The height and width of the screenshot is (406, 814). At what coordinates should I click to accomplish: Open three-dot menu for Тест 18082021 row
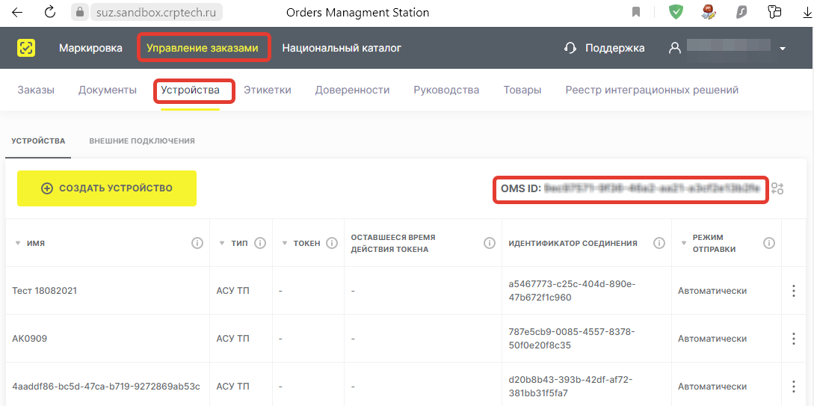[x=793, y=291]
